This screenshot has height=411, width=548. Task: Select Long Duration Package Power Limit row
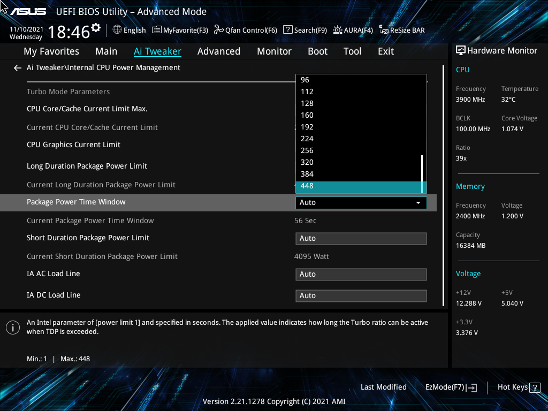pos(87,166)
